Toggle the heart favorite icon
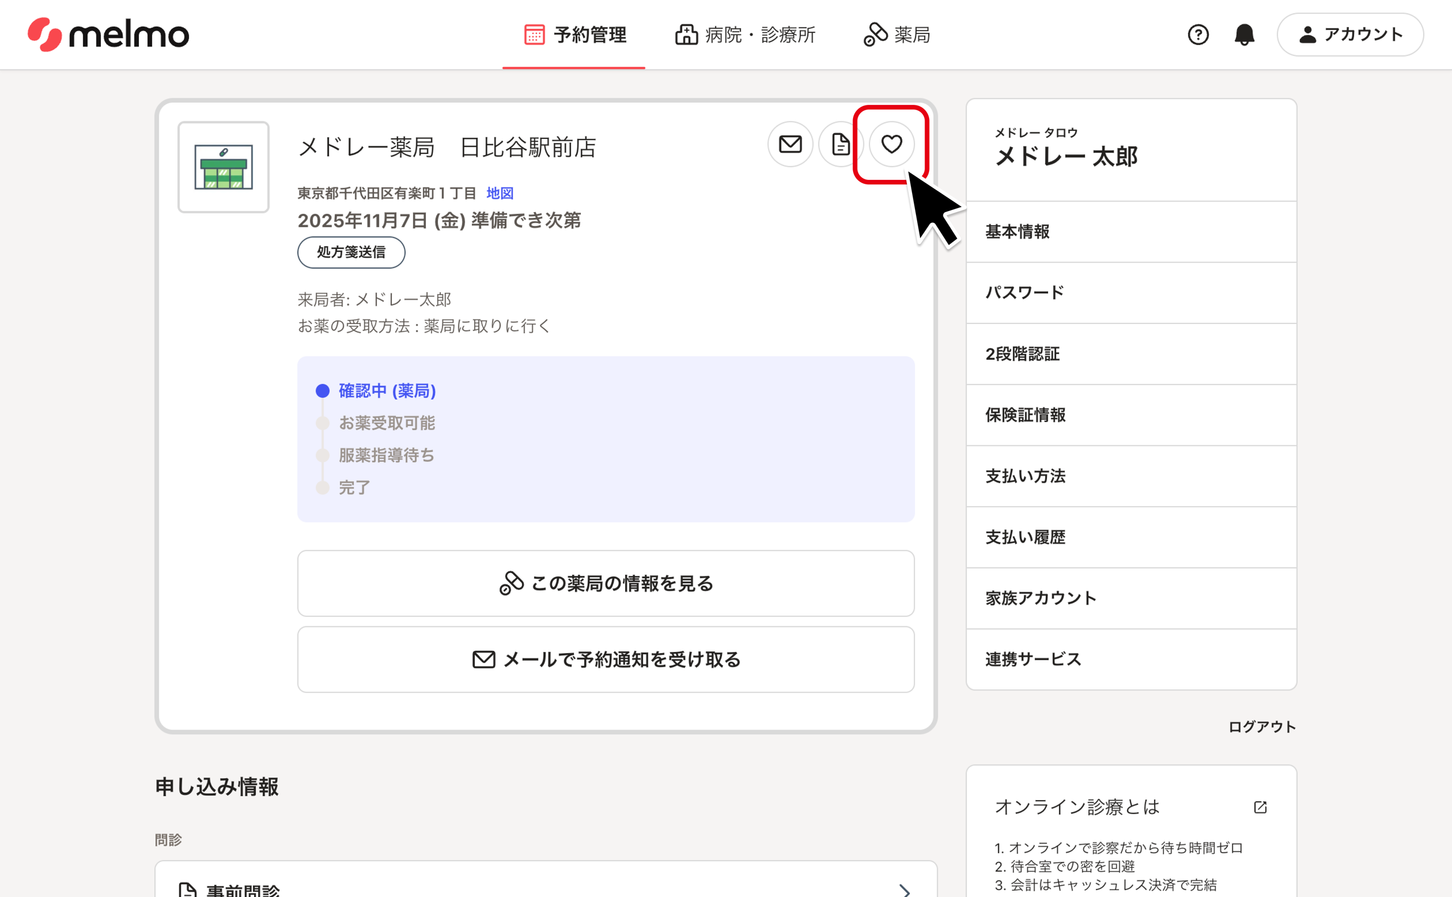1452x897 pixels. [891, 144]
